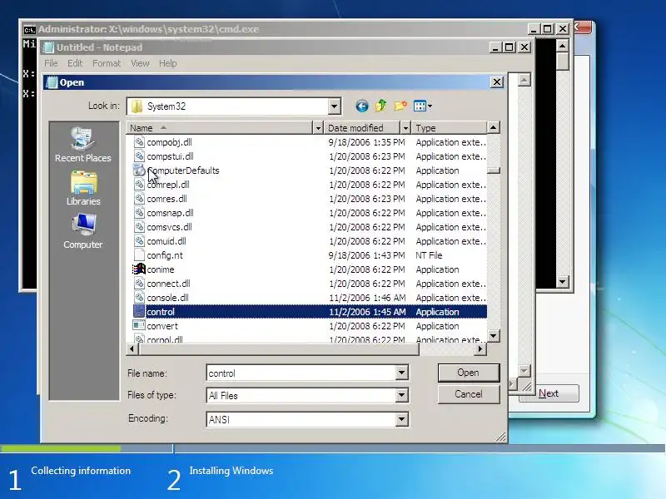Click the file list horizontal scrollbar thumb
Screen dimensions: 666x499
pyautogui.click(x=278, y=348)
